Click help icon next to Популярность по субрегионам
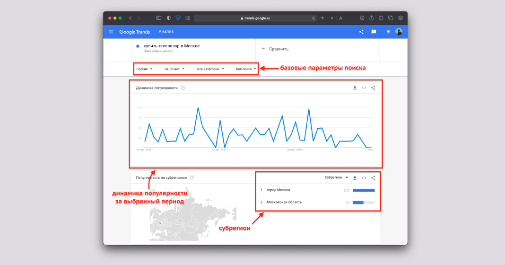The width and height of the screenshot is (505, 265). 192,178
